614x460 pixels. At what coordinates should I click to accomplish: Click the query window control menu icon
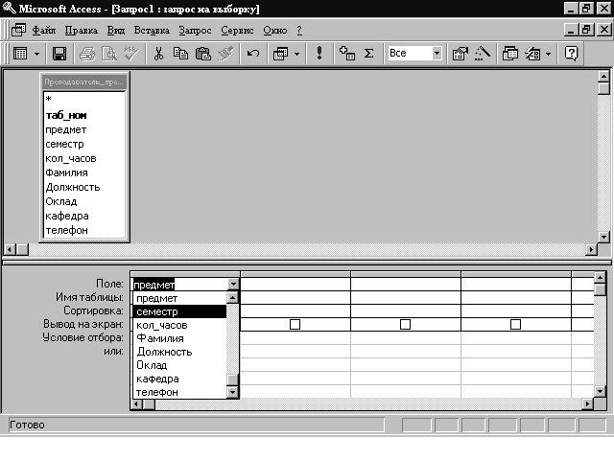click(x=18, y=30)
